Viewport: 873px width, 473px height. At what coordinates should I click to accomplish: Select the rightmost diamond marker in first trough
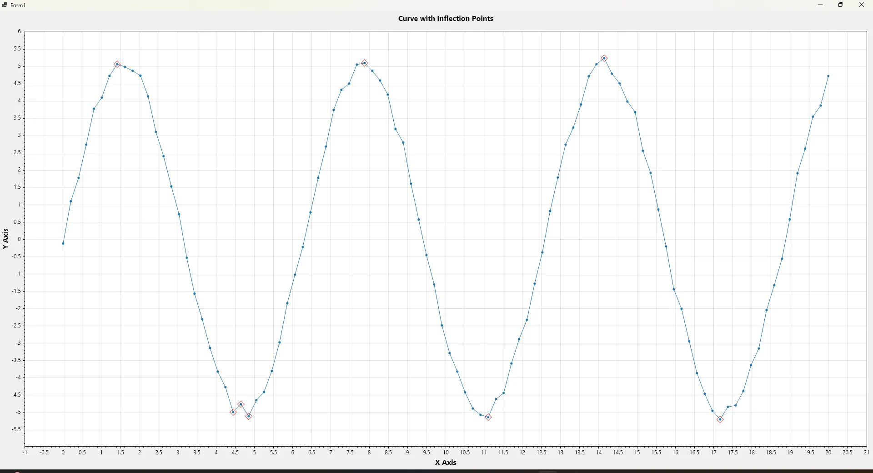tap(249, 417)
